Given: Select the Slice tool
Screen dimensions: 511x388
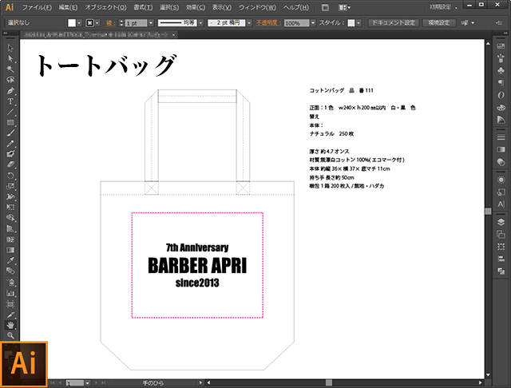Looking at the screenshot, I should tap(10, 315).
